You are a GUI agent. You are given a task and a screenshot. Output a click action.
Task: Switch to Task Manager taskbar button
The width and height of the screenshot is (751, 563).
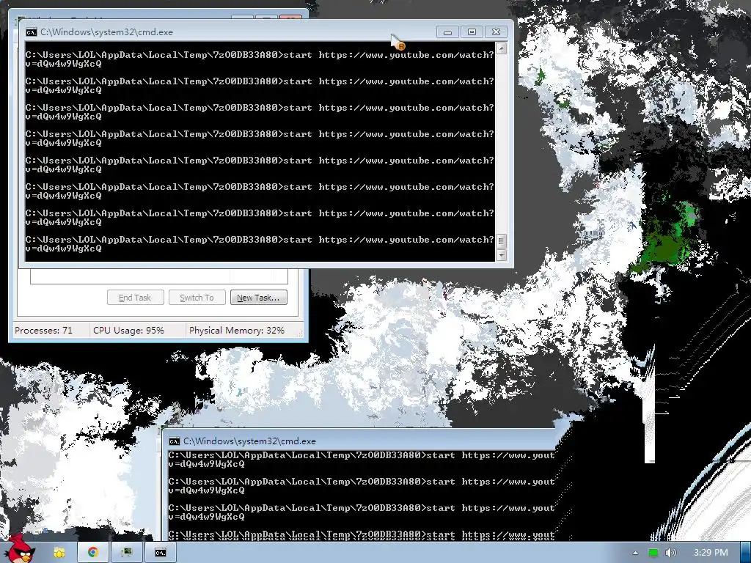[x=126, y=553]
